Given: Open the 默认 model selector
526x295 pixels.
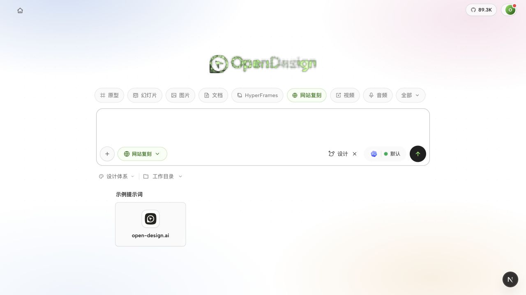Looking at the screenshot, I should (x=385, y=154).
